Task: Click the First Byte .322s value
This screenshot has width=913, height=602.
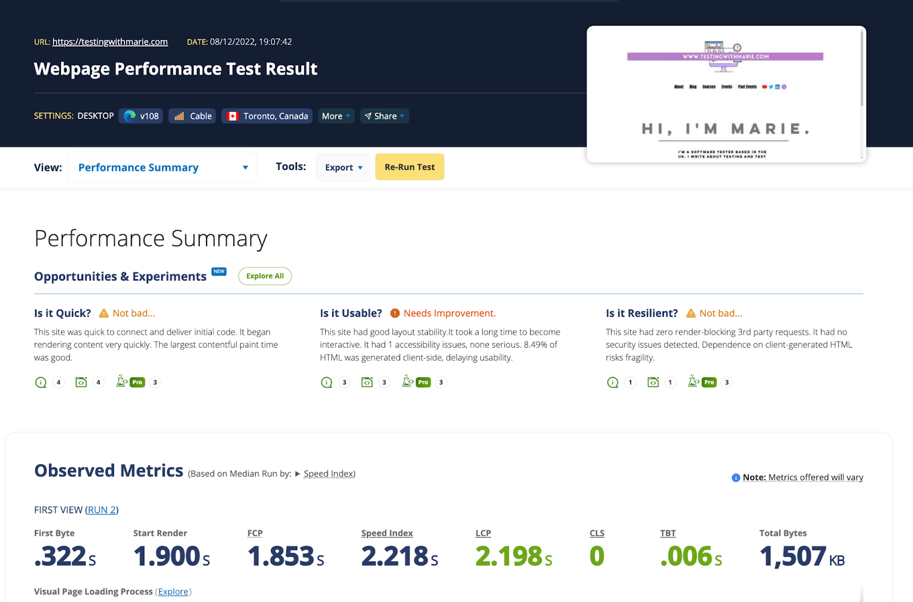Action: 65,556
